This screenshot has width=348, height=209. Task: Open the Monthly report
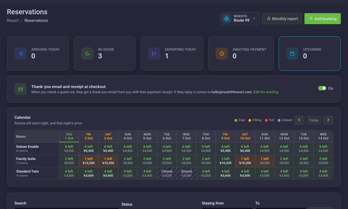(282, 19)
